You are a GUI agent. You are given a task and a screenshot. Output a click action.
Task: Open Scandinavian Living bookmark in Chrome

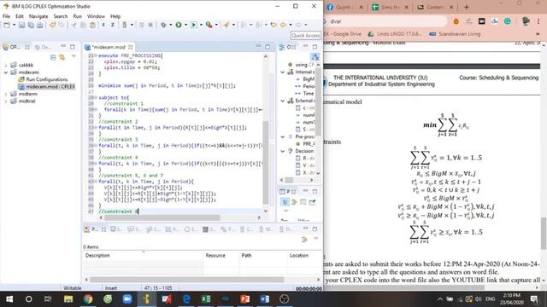coord(455,34)
